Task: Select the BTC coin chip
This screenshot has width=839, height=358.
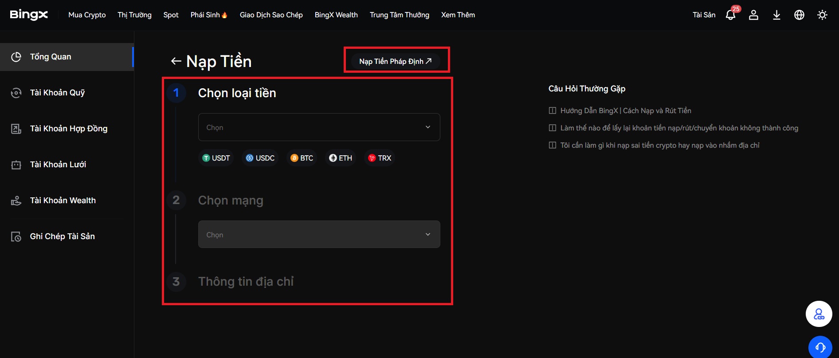Action: (x=302, y=158)
